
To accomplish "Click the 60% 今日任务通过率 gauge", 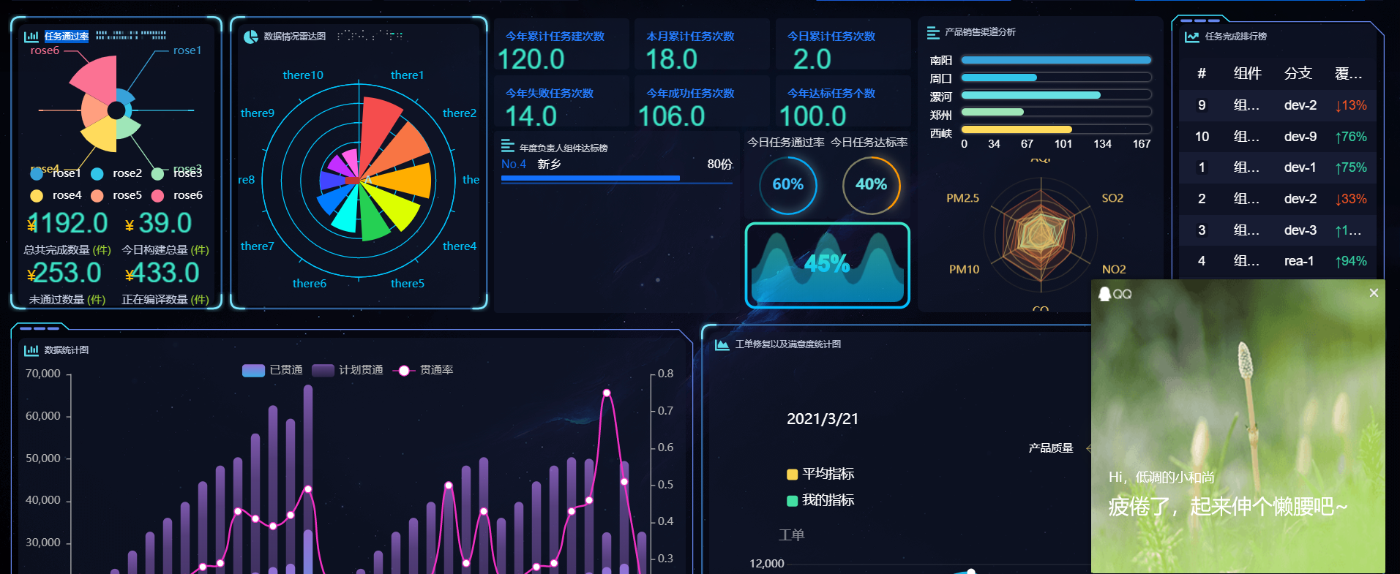I will pyautogui.click(x=788, y=185).
